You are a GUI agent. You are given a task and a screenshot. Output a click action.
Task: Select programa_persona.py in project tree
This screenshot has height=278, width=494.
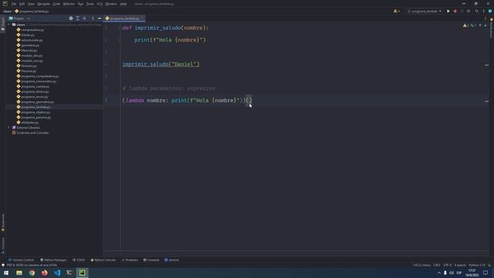(x=36, y=117)
